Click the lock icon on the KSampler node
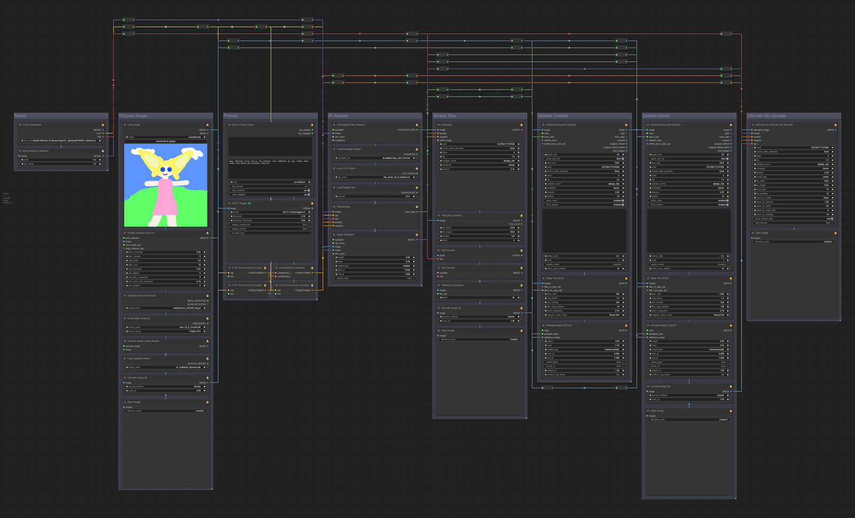The width and height of the screenshot is (855, 518). click(x=522, y=125)
